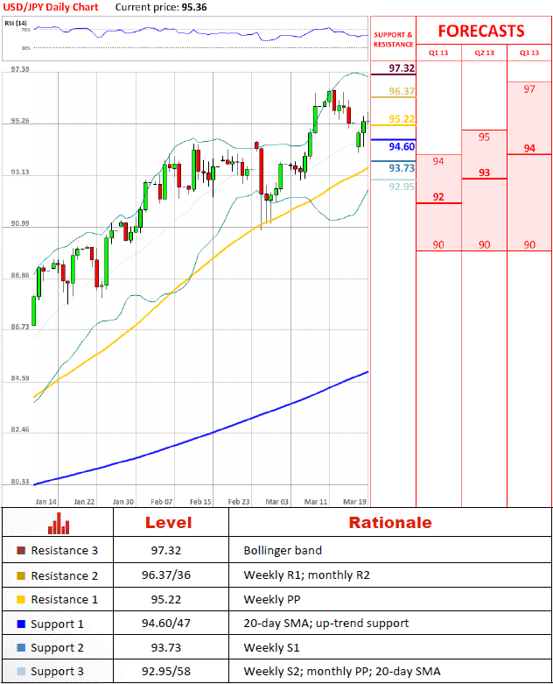Click the bold 94 in Q3 13 forecast
Image resolution: width=553 pixels, height=684 pixels.
pos(529,148)
